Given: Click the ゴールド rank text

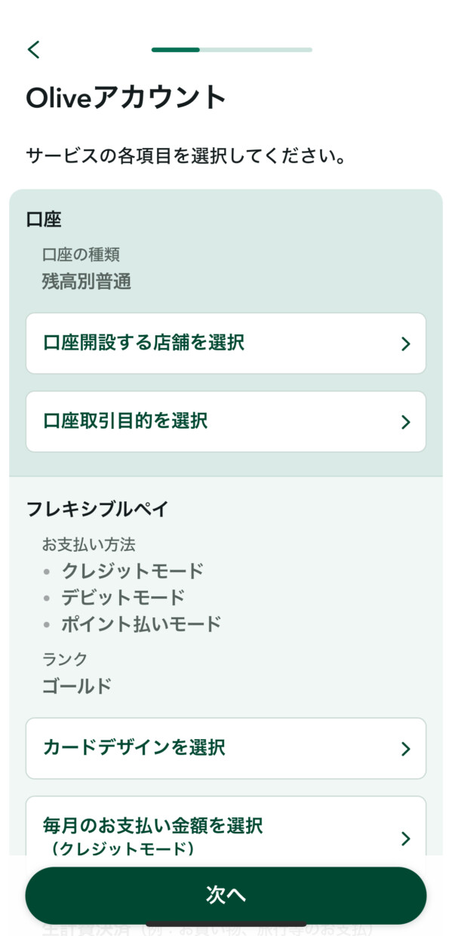Looking at the screenshot, I should 77,686.
